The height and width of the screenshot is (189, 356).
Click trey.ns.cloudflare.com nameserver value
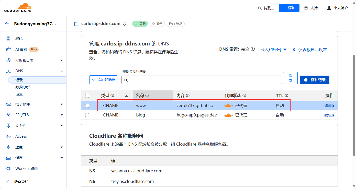132,181
